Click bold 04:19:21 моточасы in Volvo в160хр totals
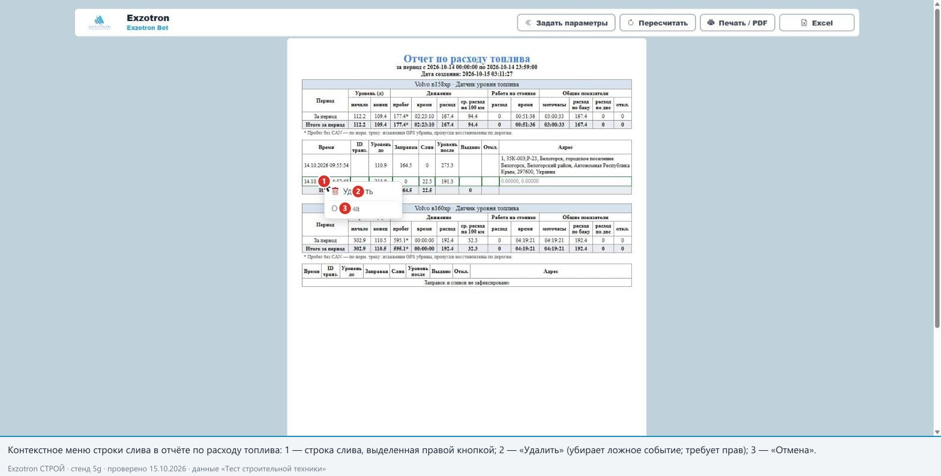Screen dimensions: 941x476 pos(553,249)
